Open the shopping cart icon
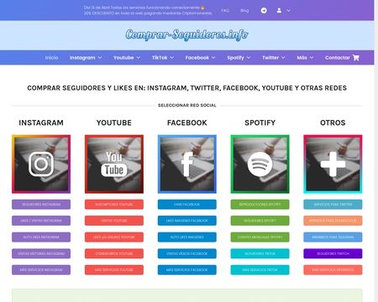Screen dimensions: 378x302 (356, 58)
